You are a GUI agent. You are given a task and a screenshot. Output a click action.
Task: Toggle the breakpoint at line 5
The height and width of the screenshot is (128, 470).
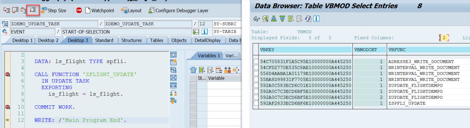pyautogui.click(x=8, y=74)
